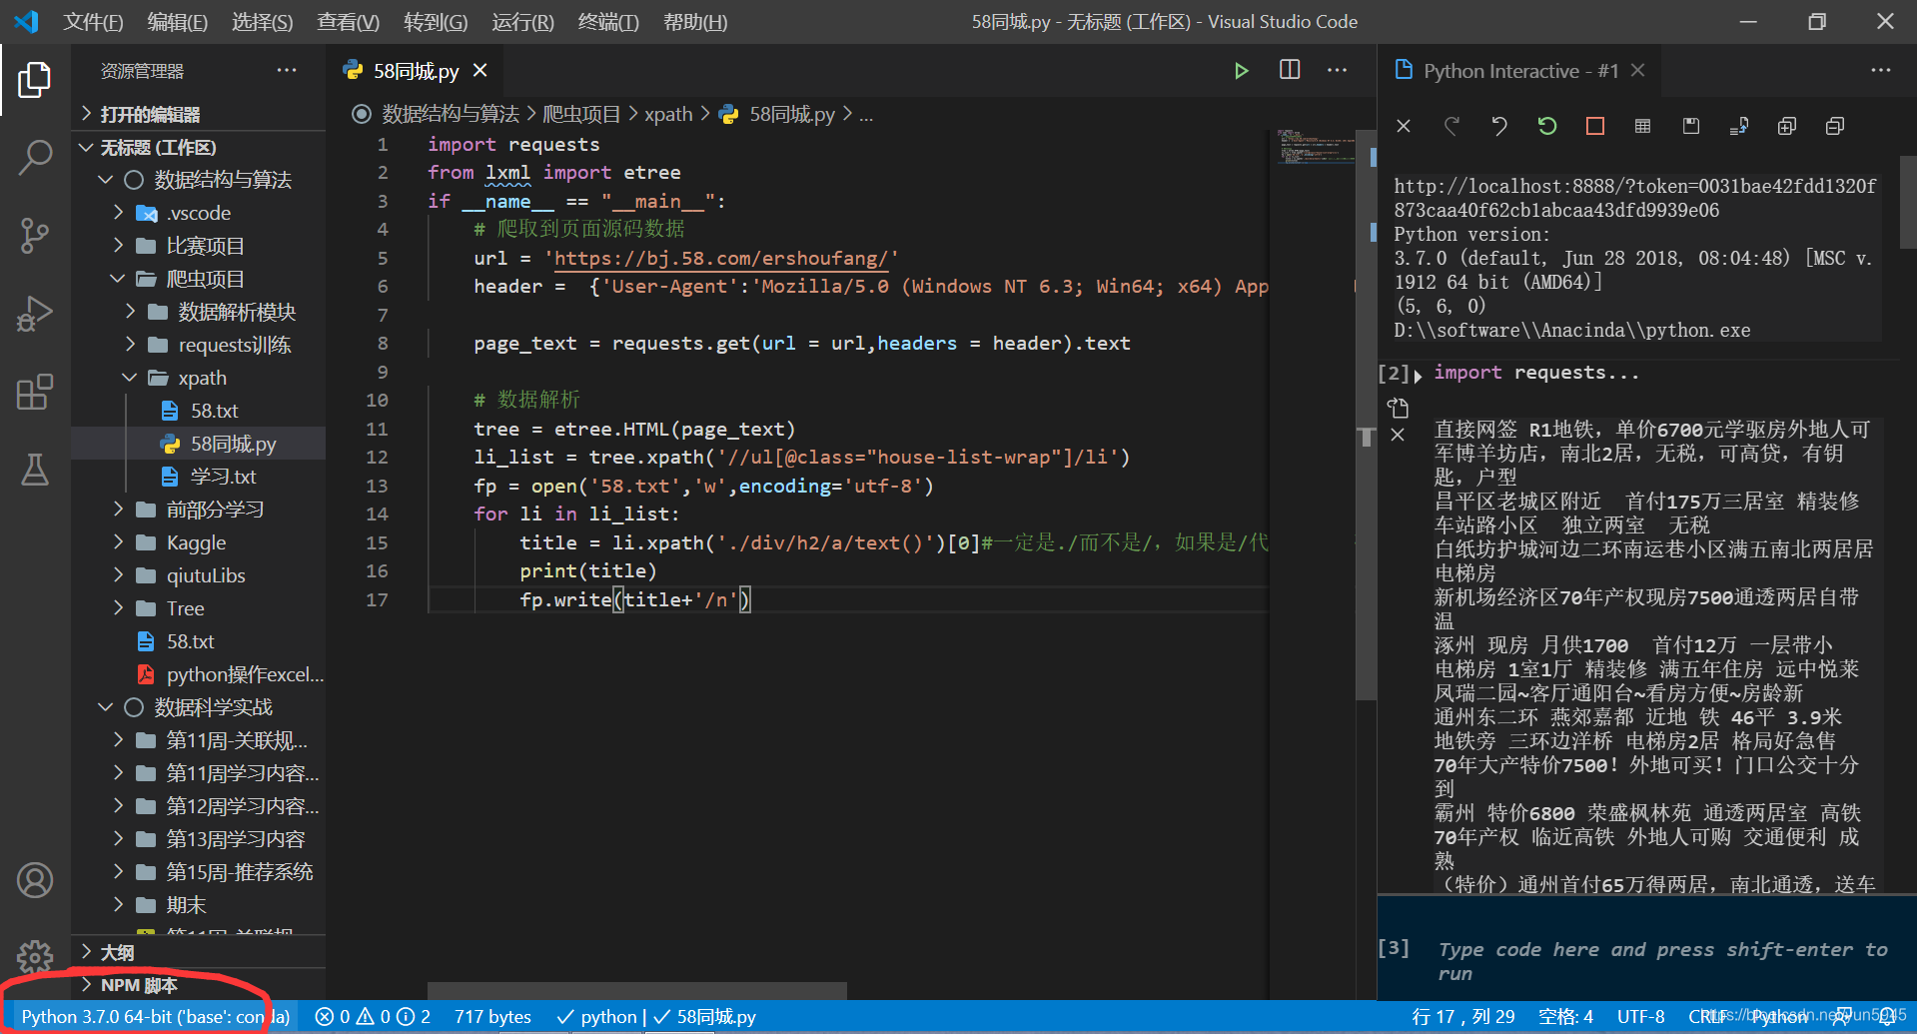The height and width of the screenshot is (1034, 1917).
Task: Open Python Interactive panel more actions
Action: pos(1881,70)
